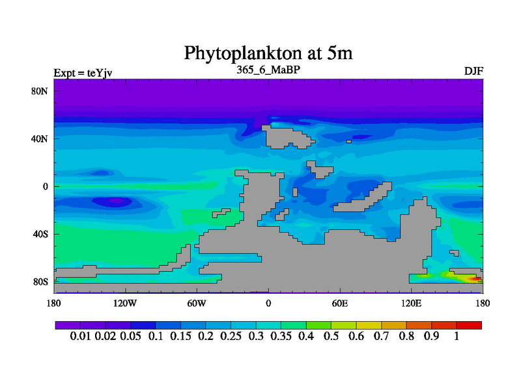Click the colorbar swatch between 0.3 and 0.35
Screen dimensions: 521x390
point(268,325)
